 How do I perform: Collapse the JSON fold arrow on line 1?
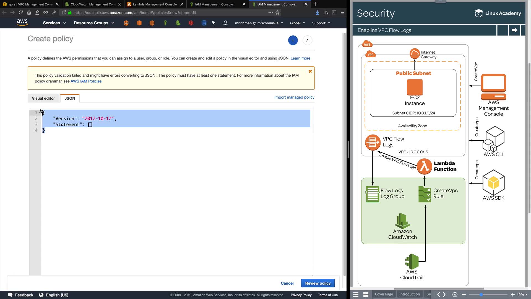click(x=40, y=112)
